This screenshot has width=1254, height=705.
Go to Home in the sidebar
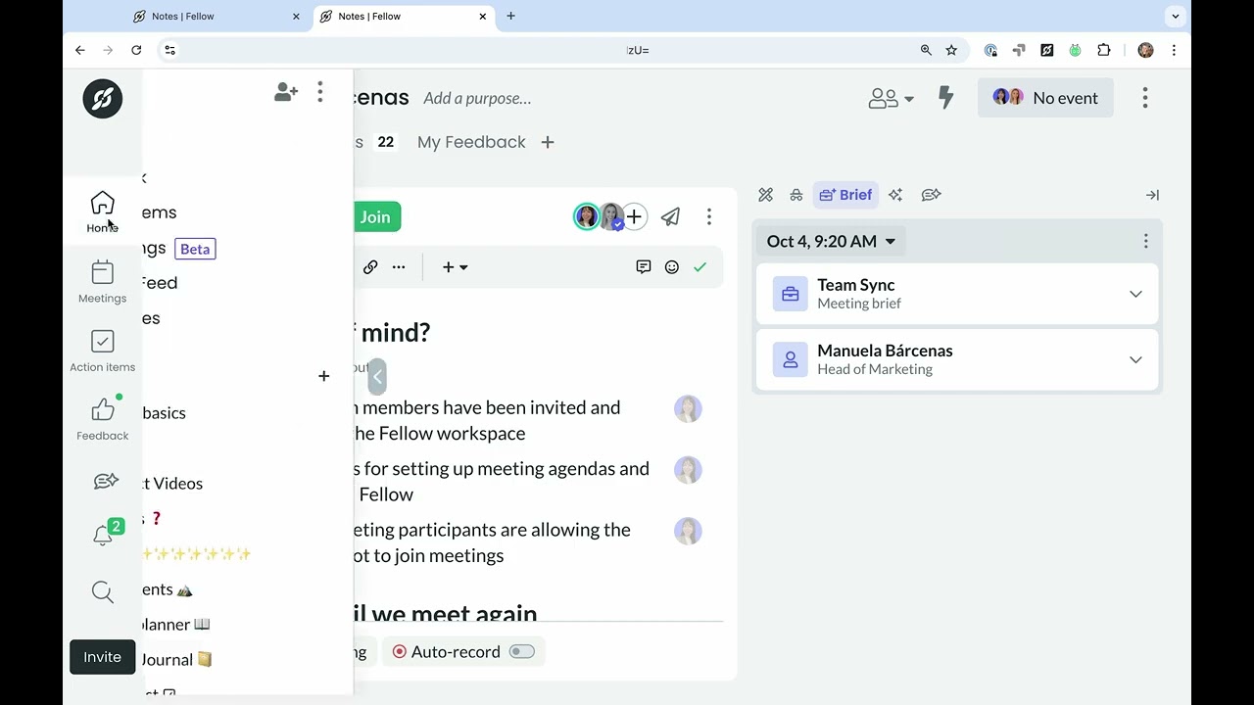tap(102, 212)
